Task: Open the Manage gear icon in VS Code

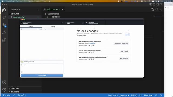Action: (x=4, y=90)
